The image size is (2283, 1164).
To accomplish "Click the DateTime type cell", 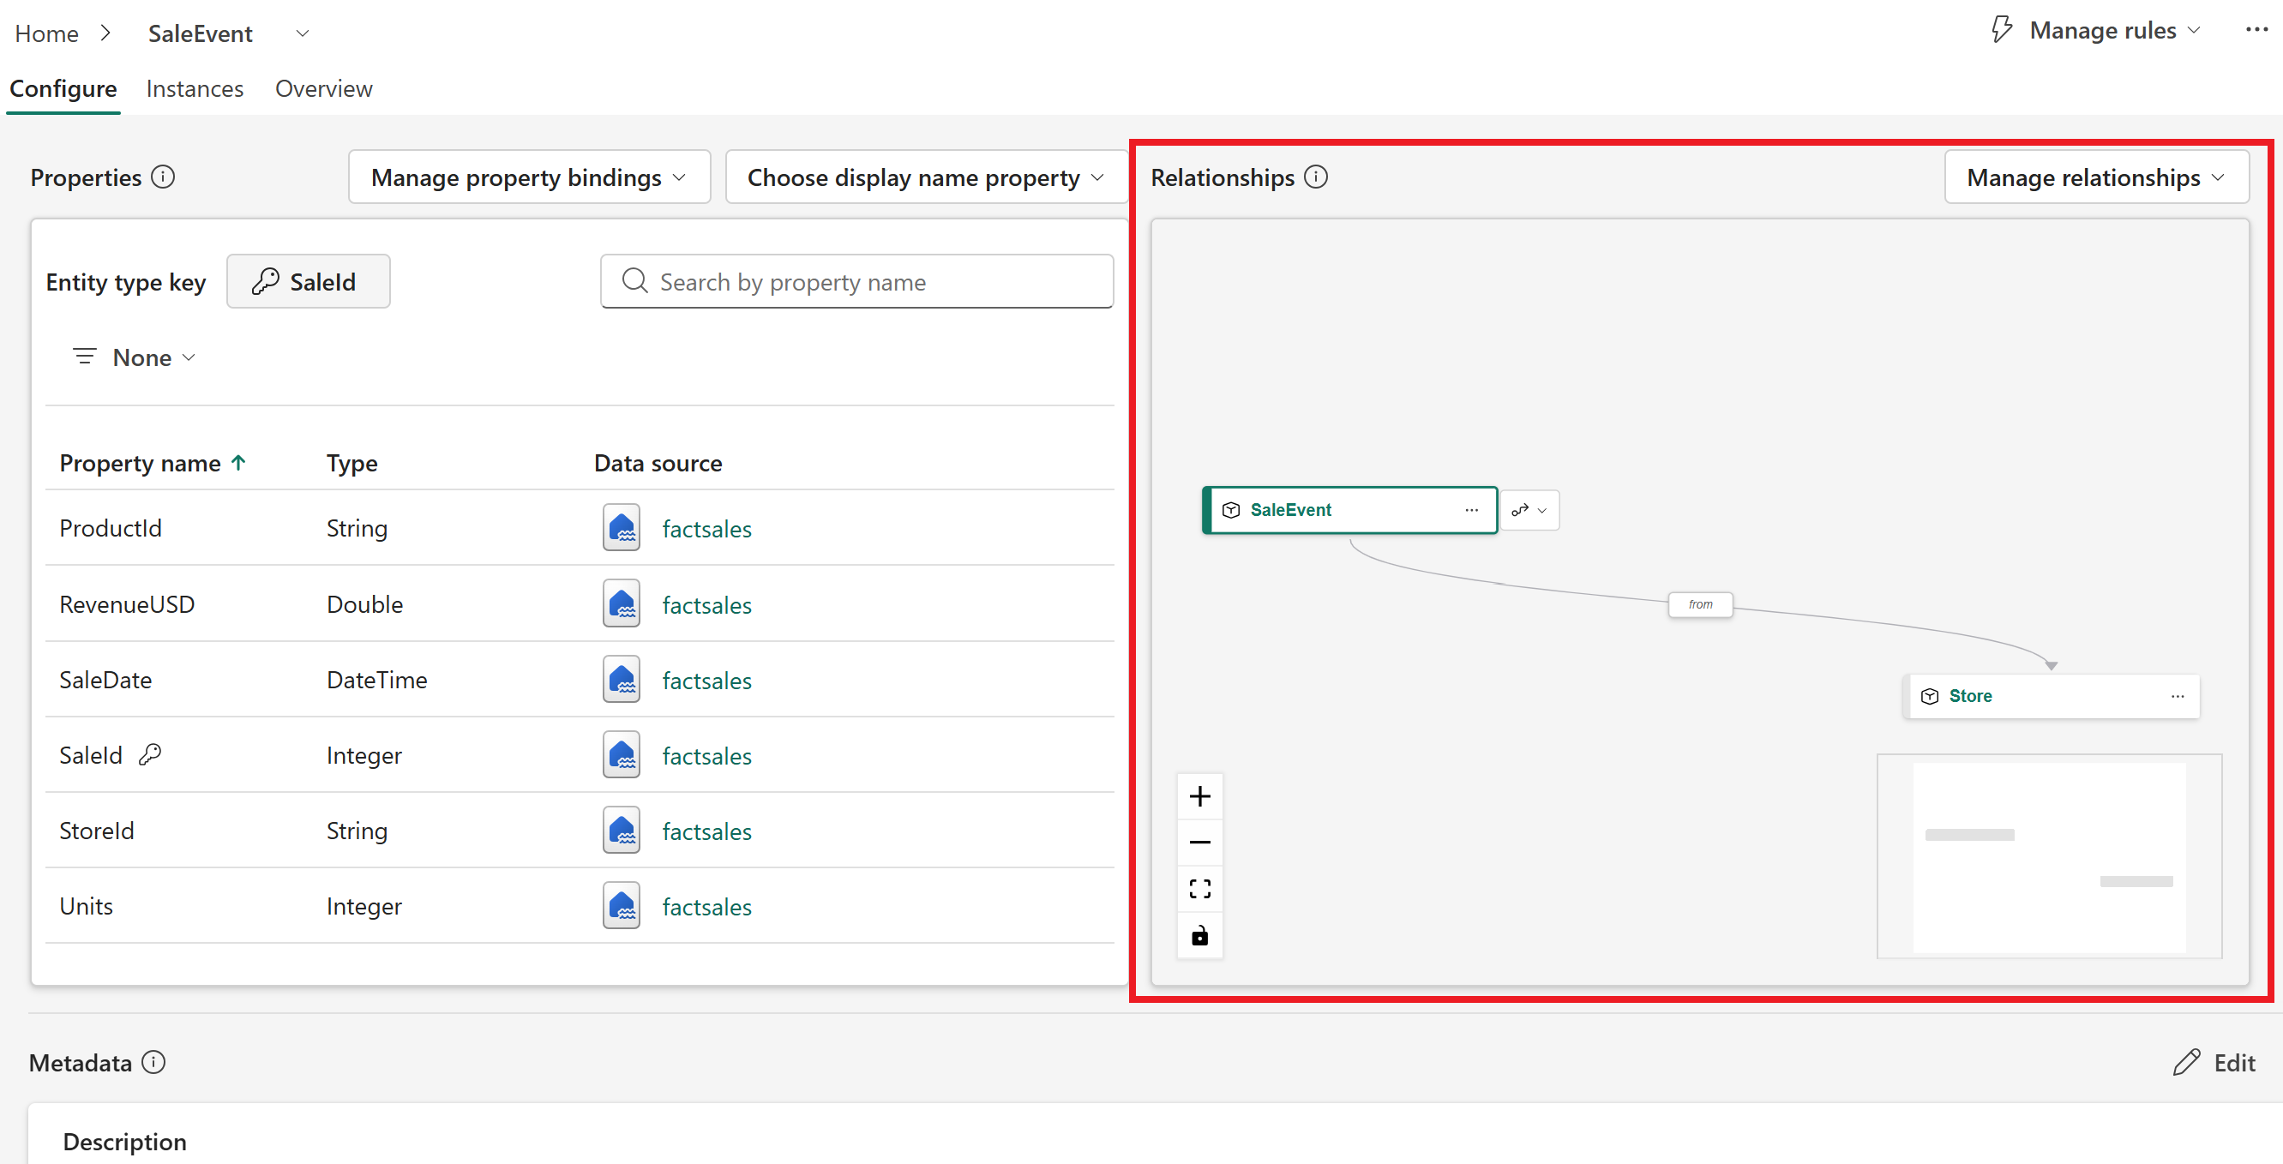I will (x=376, y=680).
